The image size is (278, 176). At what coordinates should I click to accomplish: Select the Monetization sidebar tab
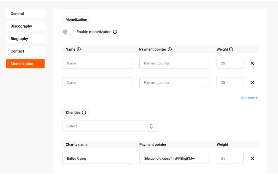25,63
